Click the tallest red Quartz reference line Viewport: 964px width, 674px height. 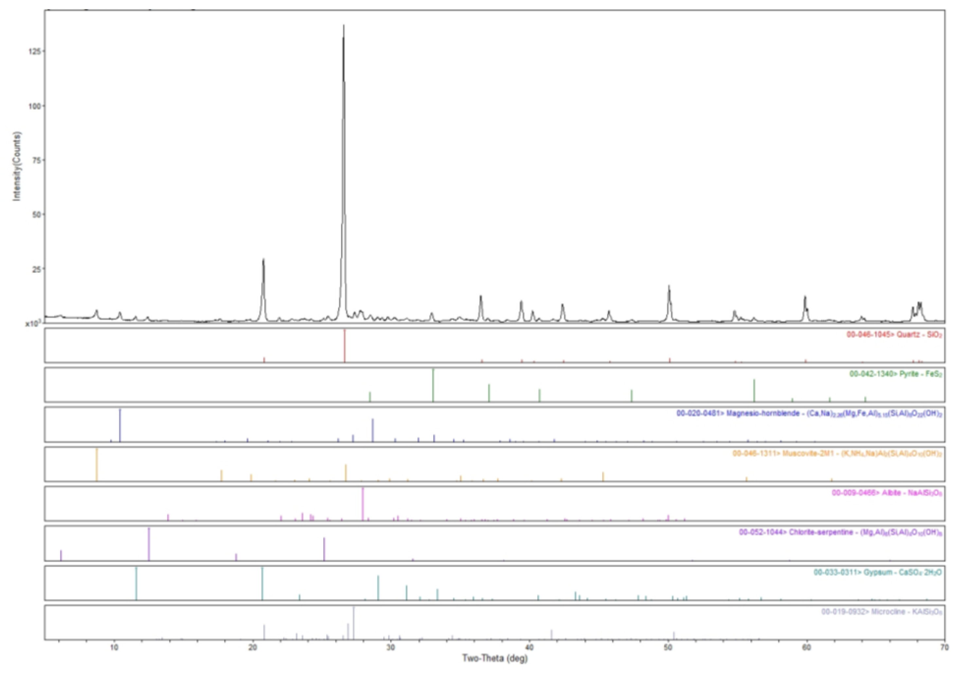pyautogui.click(x=345, y=346)
